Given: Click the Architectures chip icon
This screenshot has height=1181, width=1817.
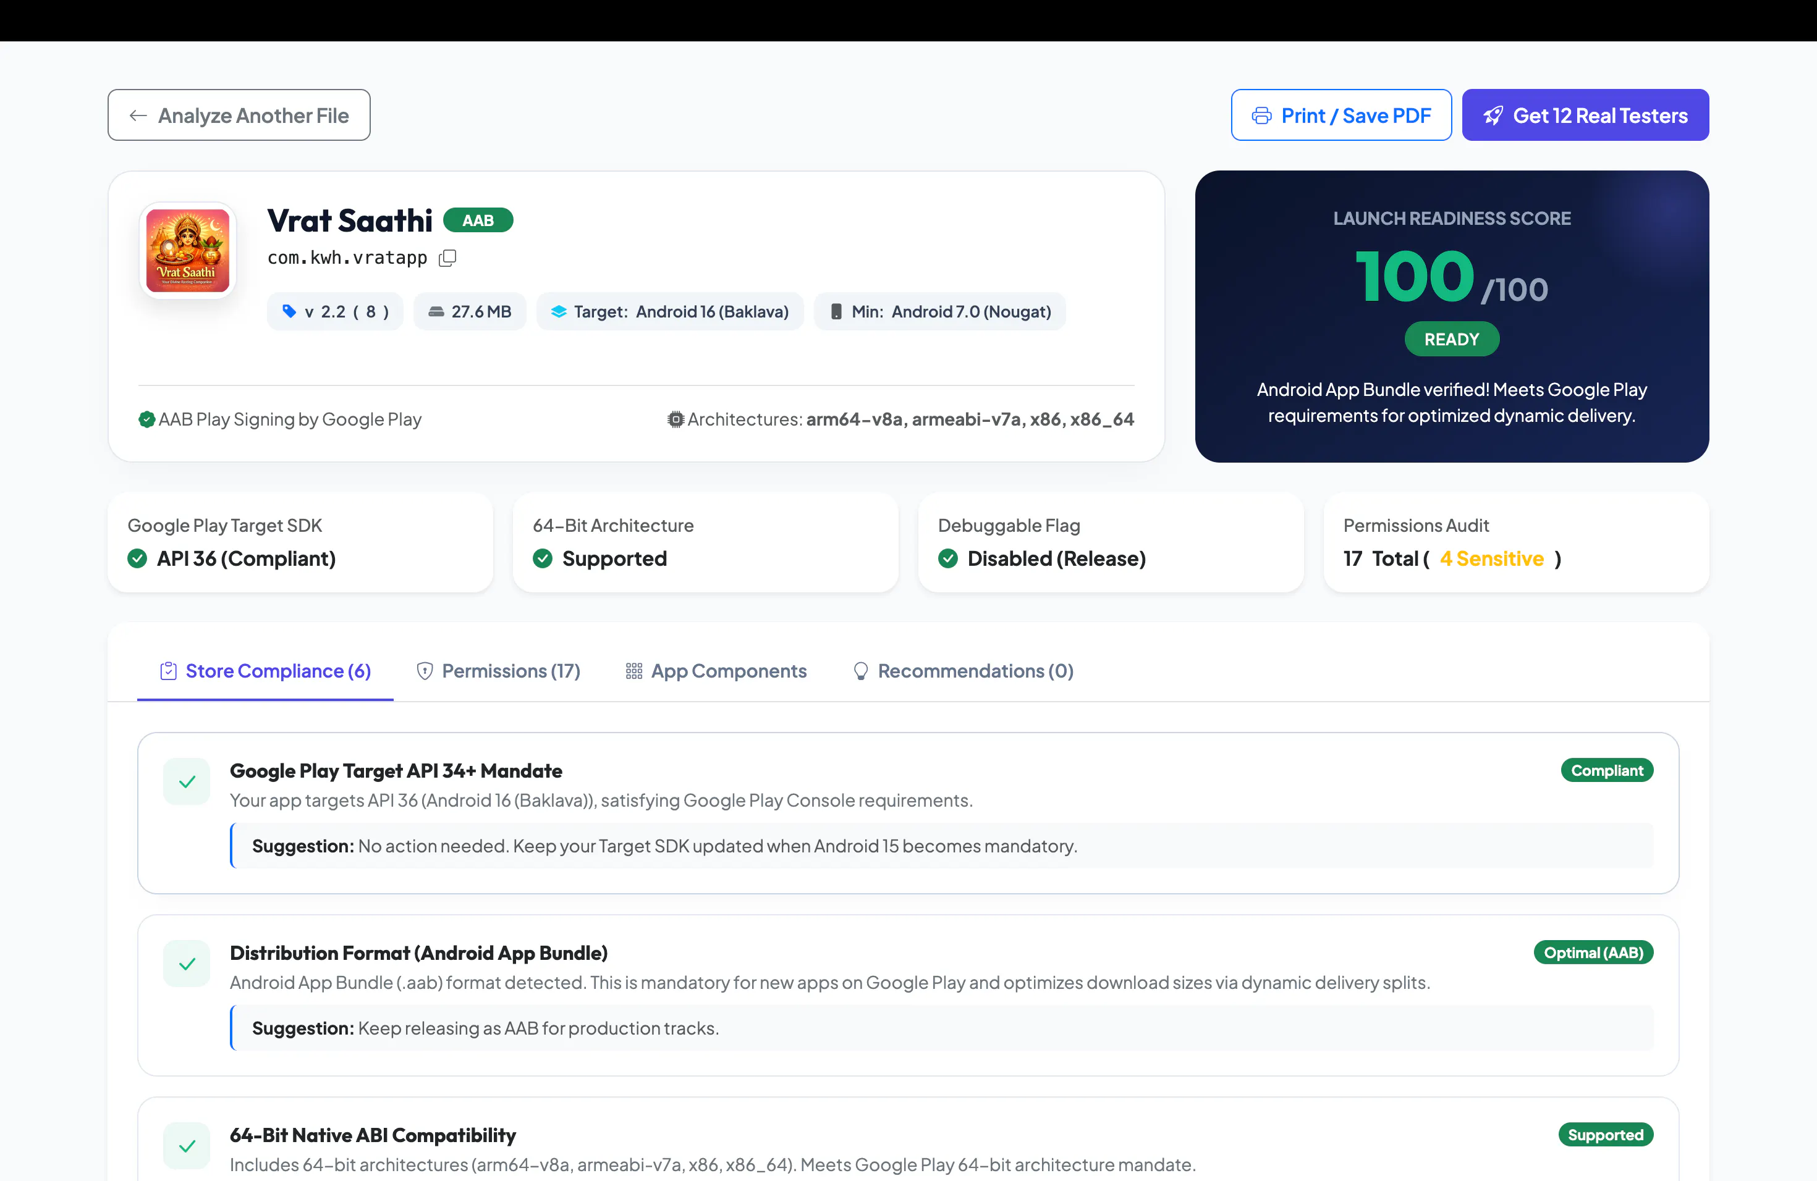Looking at the screenshot, I should tap(676, 419).
